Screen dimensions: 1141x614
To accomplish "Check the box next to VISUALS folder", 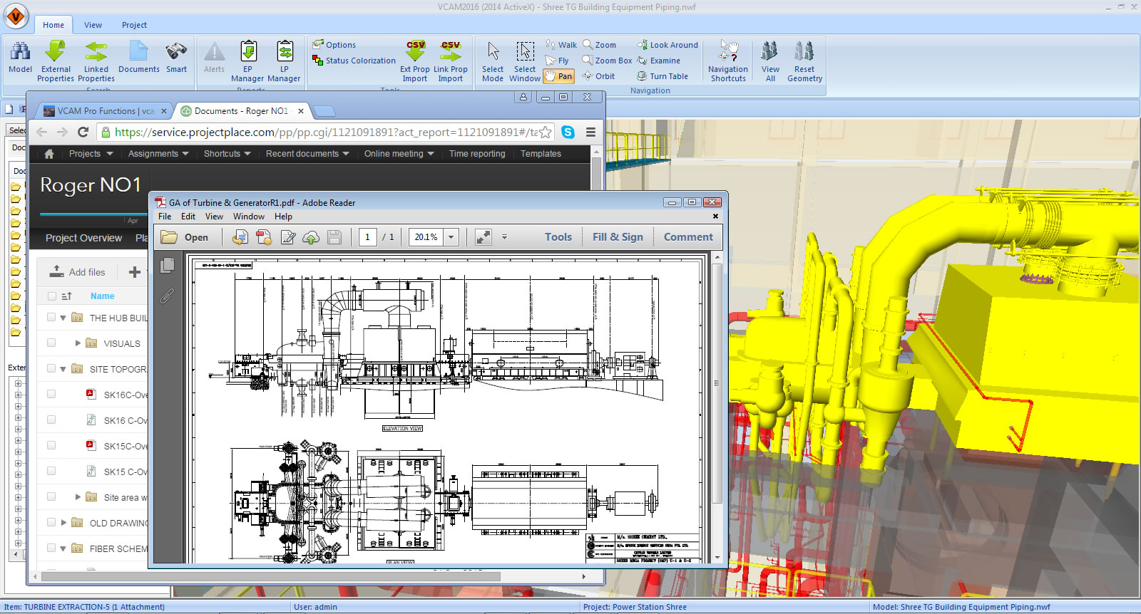I will point(51,343).
